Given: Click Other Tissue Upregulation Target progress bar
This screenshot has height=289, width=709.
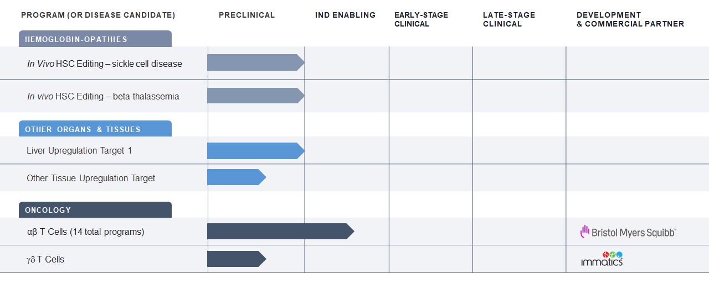Looking at the screenshot, I should 236,177.
